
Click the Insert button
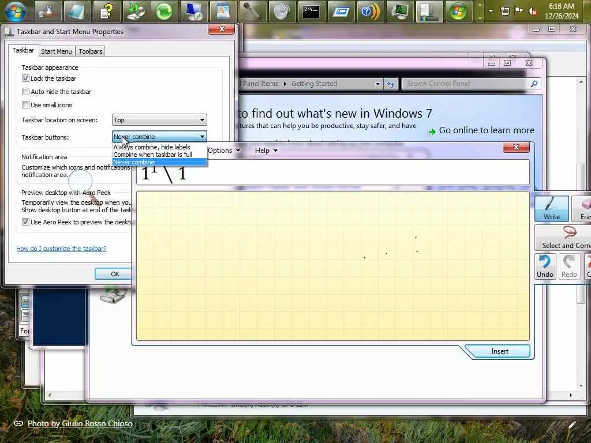click(500, 351)
